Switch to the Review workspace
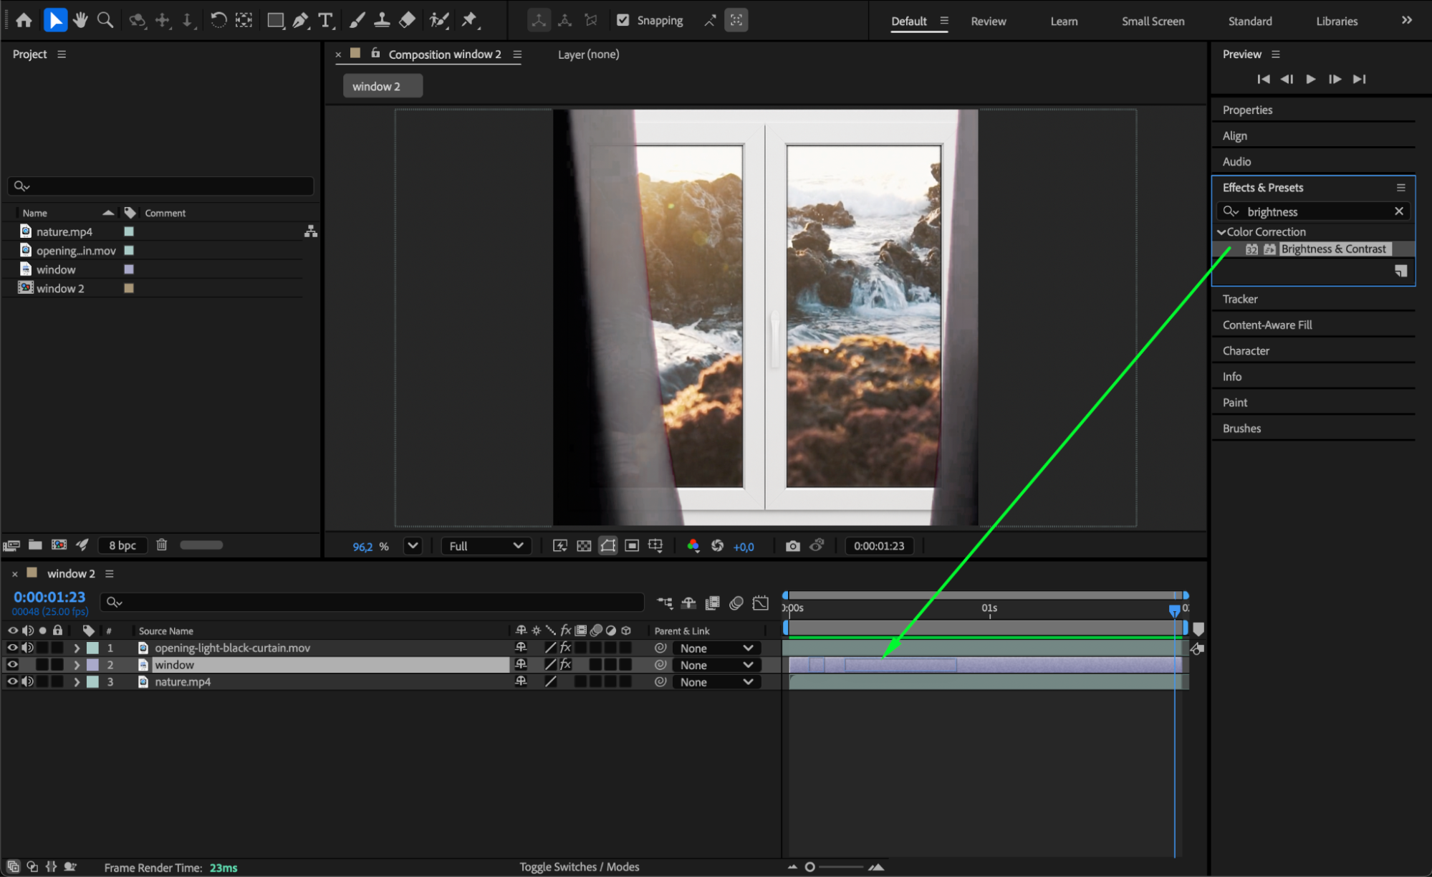Image resolution: width=1432 pixels, height=877 pixels. pos(988,21)
